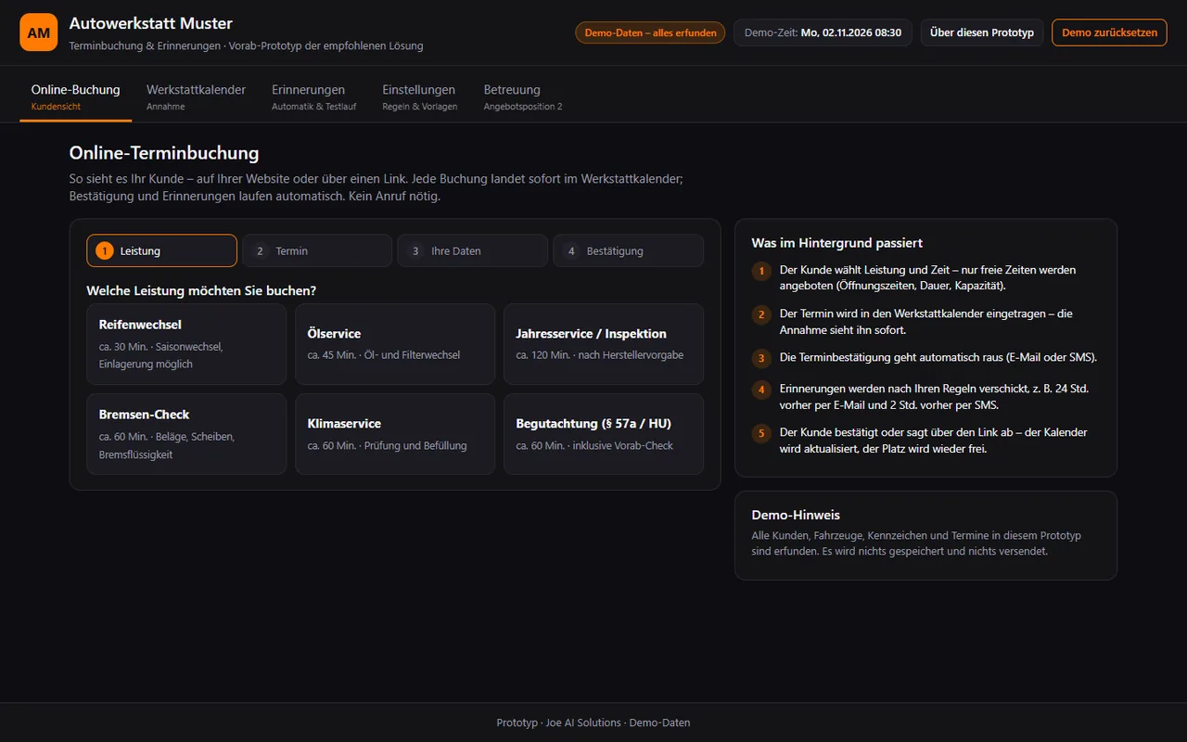Viewport: 1187px width, 742px height.
Task: Open step 4 Bestätigung
Action: (628, 250)
